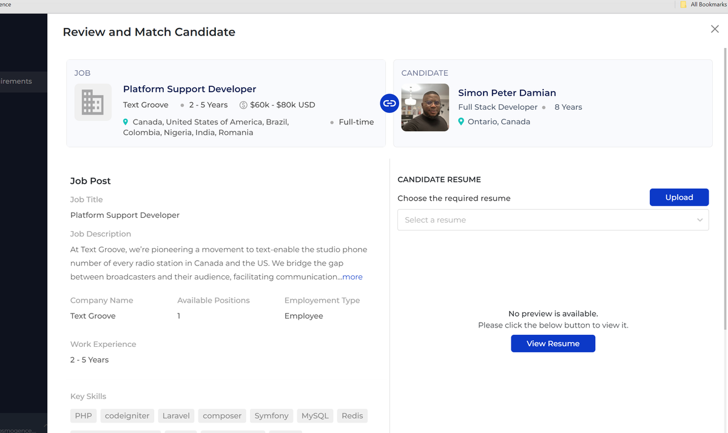The width and height of the screenshot is (728, 433).
Task: Click the job location pin icon
Action: pyautogui.click(x=126, y=122)
